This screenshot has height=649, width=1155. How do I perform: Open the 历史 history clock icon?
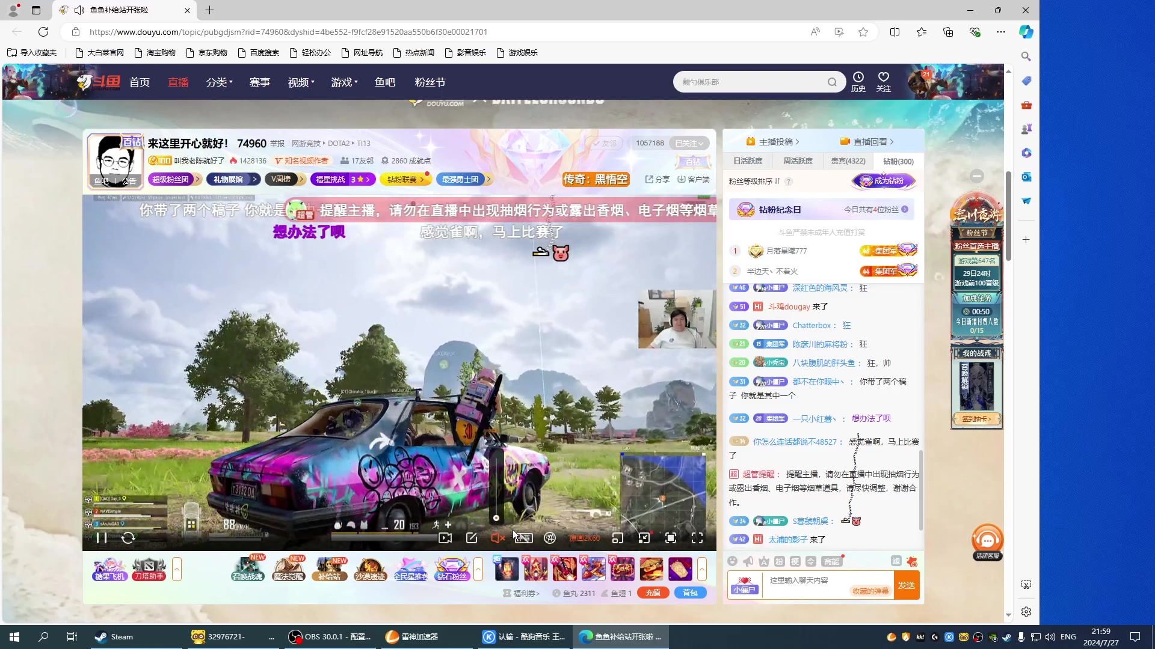pos(858,82)
